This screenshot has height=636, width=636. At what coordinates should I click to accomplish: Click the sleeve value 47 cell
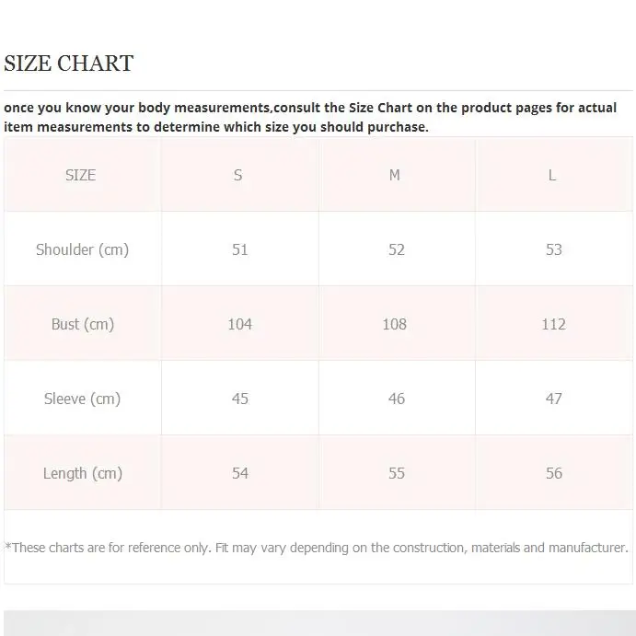pyautogui.click(x=553, y=399)
